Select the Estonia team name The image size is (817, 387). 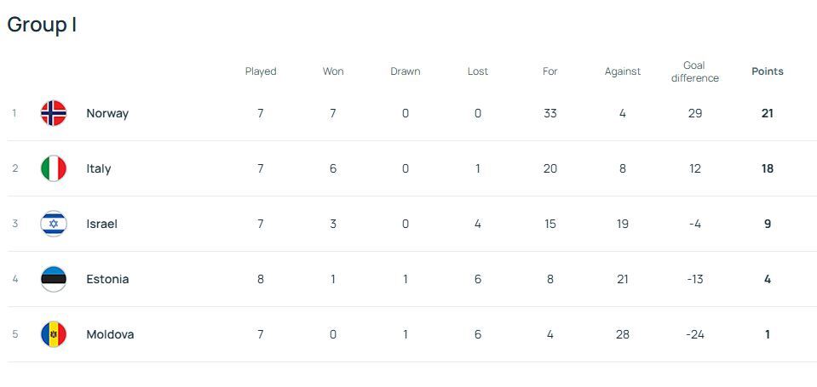[107, 279]
